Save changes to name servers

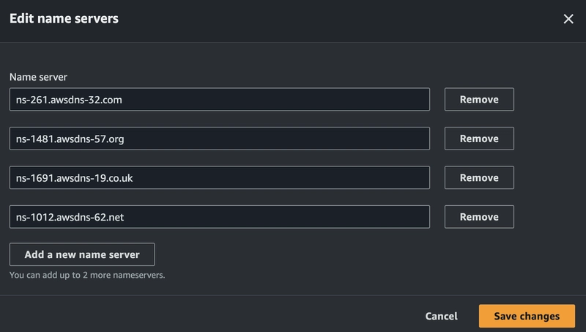(x=527, y=317)
